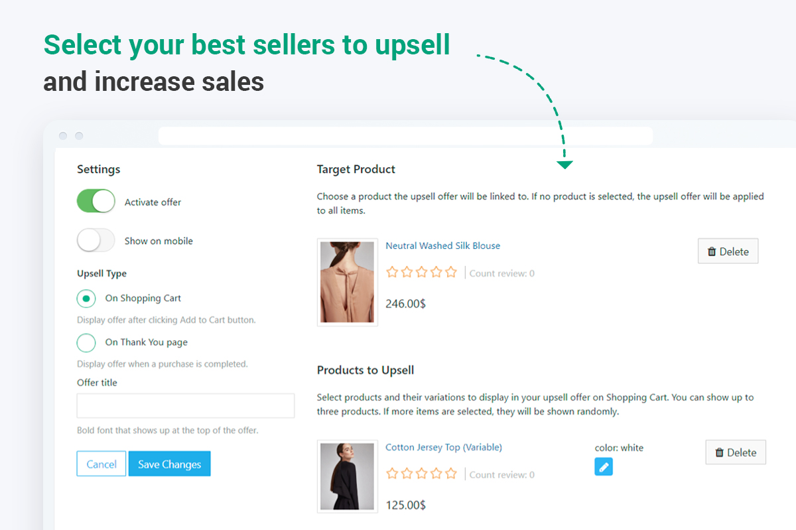
Task: Select the On Shopping Cart radio option
Action: pyautogui.click(x=86, y=298)
